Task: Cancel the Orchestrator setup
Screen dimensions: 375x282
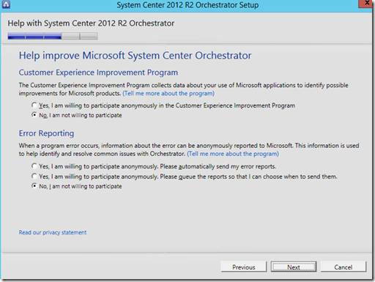Action: (x=344, y=267)
